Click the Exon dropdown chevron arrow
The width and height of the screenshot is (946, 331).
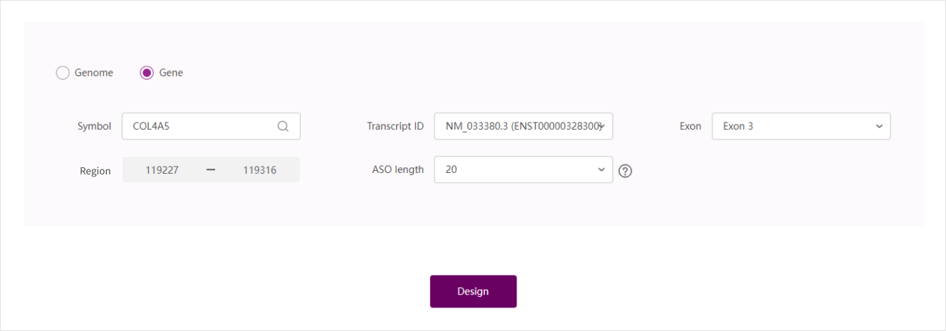click(x=878, y=127)
